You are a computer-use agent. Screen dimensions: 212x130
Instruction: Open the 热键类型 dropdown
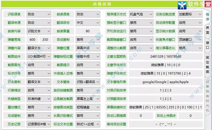pos(39,99)
